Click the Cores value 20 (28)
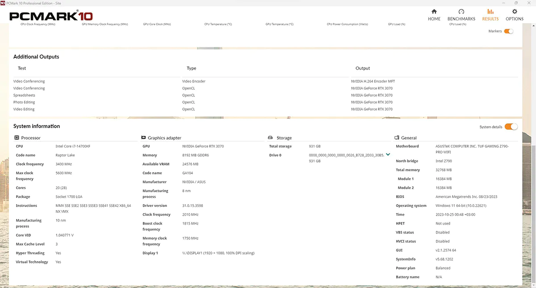 pyautogui.click(x=62, y=188)
